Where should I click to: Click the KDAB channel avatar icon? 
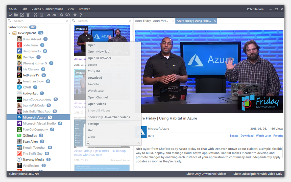pos(19,87)
